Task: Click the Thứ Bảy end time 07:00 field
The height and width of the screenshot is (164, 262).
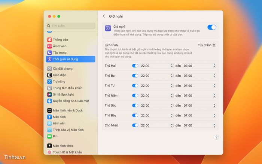Action: 199,115
